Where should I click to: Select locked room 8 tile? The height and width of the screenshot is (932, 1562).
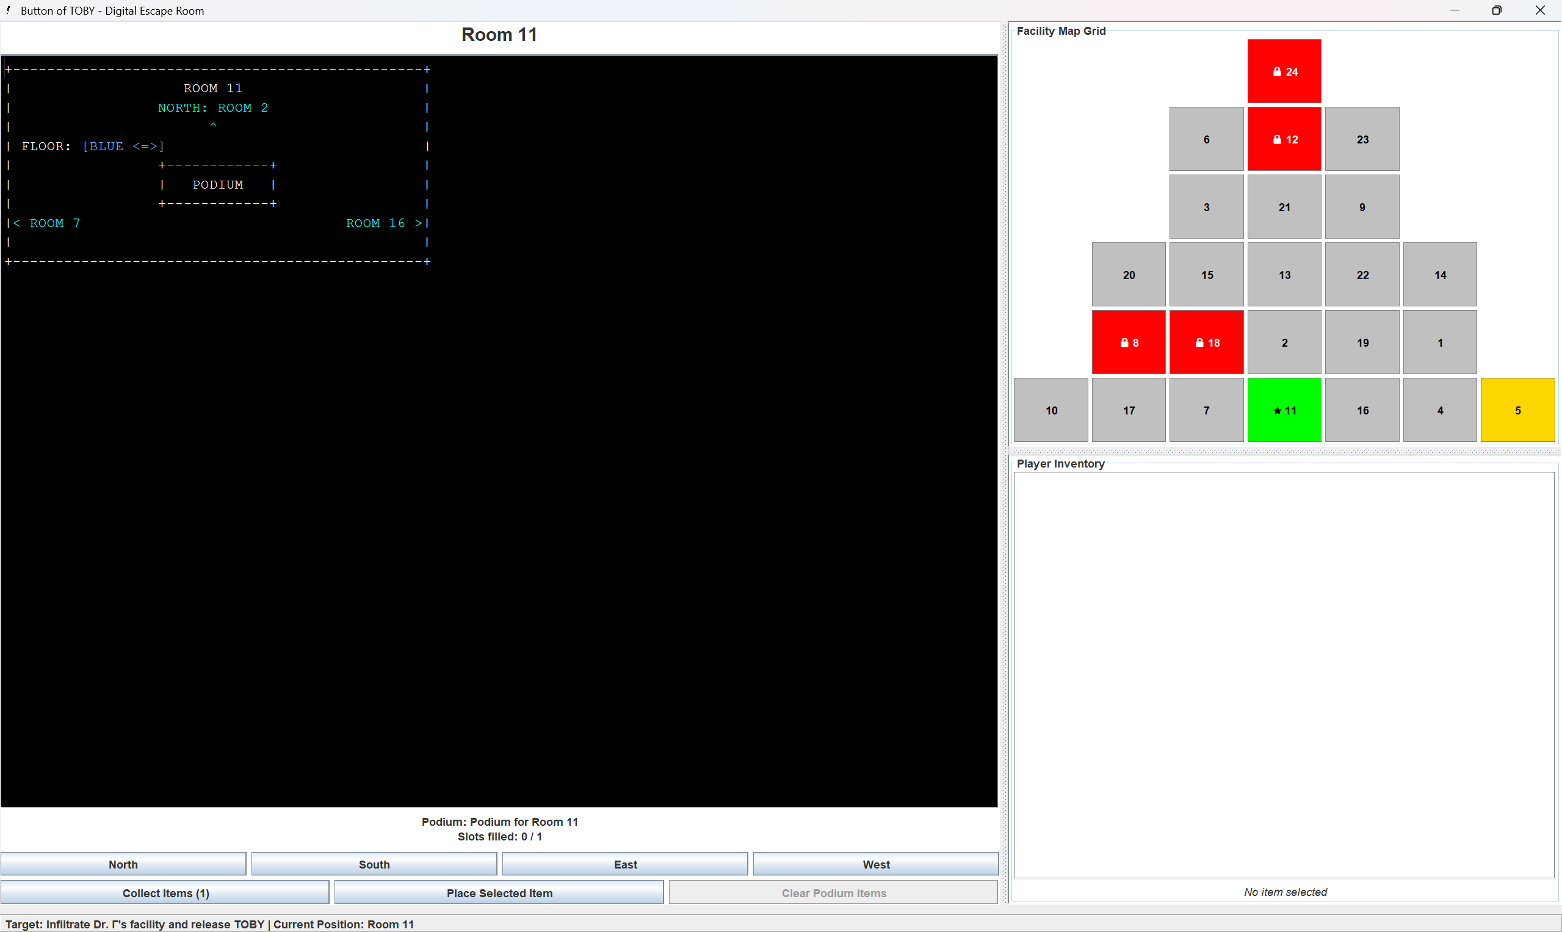click(1128, 342)
